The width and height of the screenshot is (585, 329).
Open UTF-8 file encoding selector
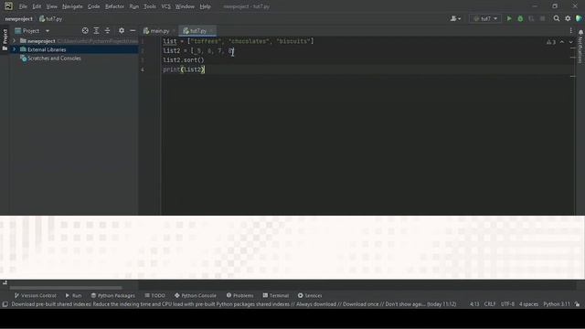tap(507, 304)
